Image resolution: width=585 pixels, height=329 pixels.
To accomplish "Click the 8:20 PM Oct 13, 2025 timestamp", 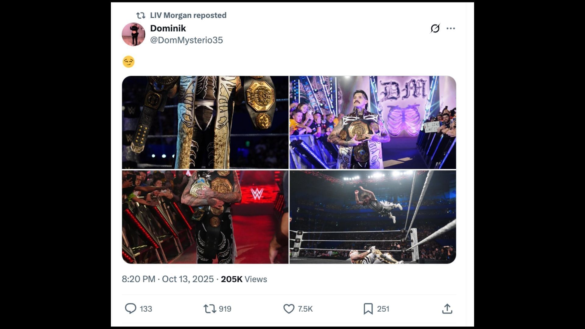I will (168, 279).
